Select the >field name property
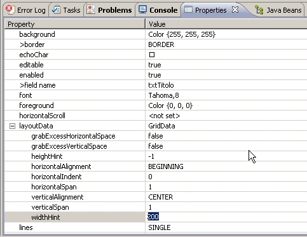307x237 pixels. pos(38,85)
